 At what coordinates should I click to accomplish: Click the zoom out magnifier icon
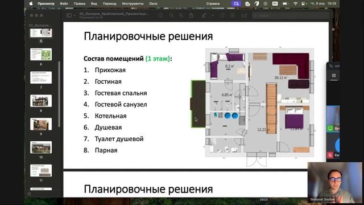[x=171, y=15]
